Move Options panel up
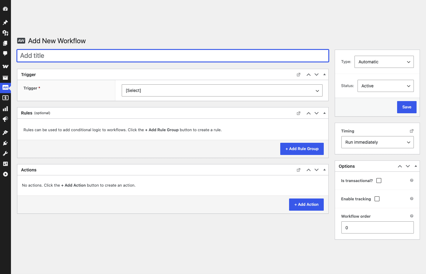This screenshot has width=426, height=274. coord(400,166)
